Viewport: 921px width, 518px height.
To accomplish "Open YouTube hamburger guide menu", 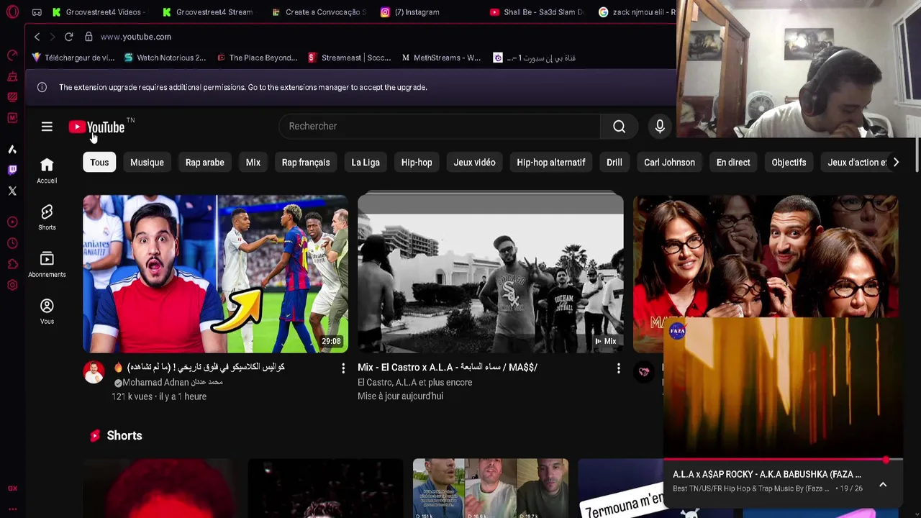I will 47,127.
